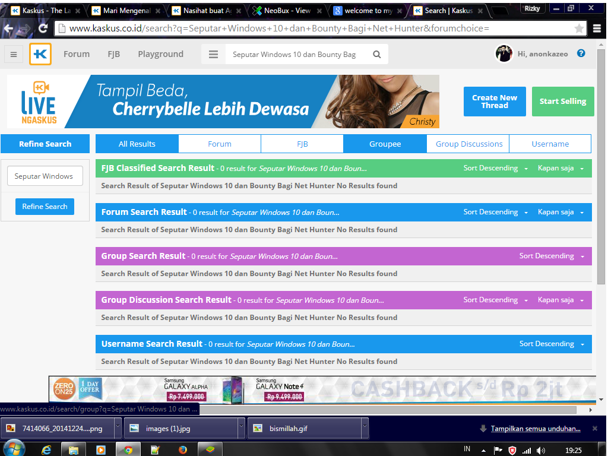The width and height of the screenshot is (608, 456).
Task: Click the browser forward arrow
Action: pyautogui.click(x=25, y=28)
